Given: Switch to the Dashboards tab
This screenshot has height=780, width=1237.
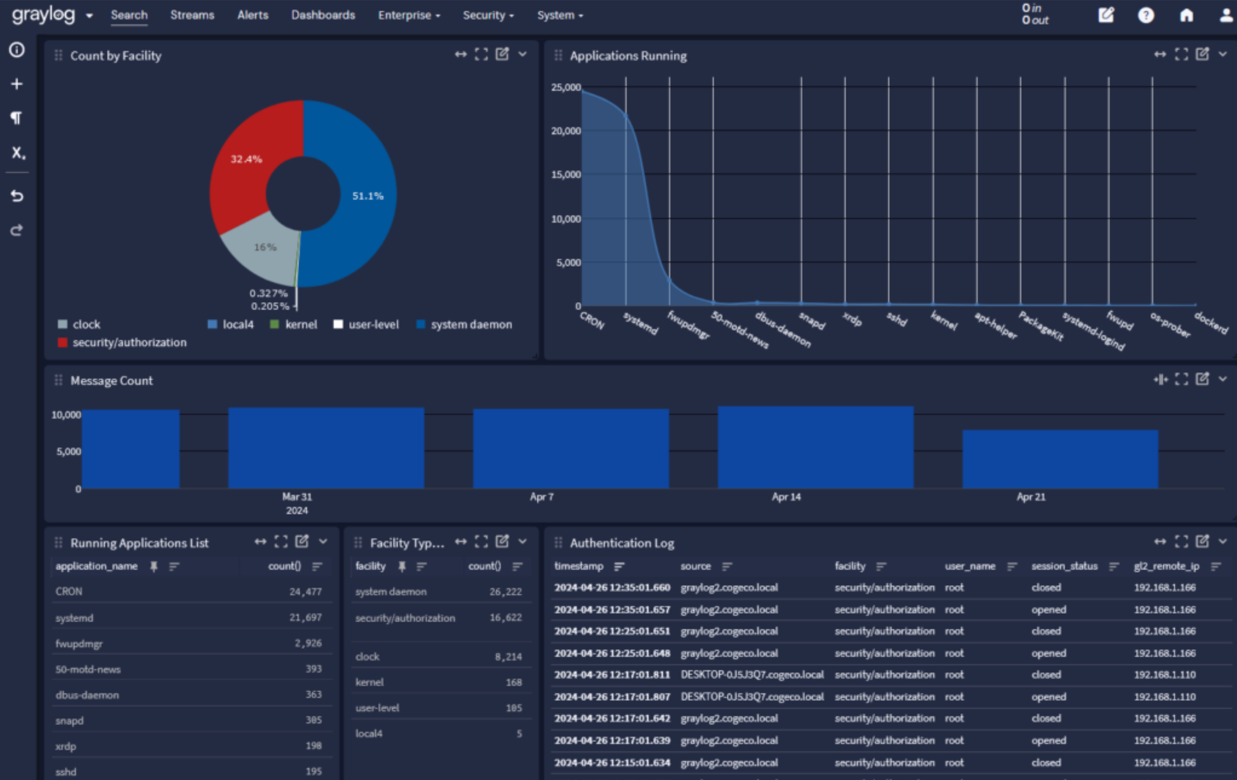Looking at the screenshot, I should [322, 15].
